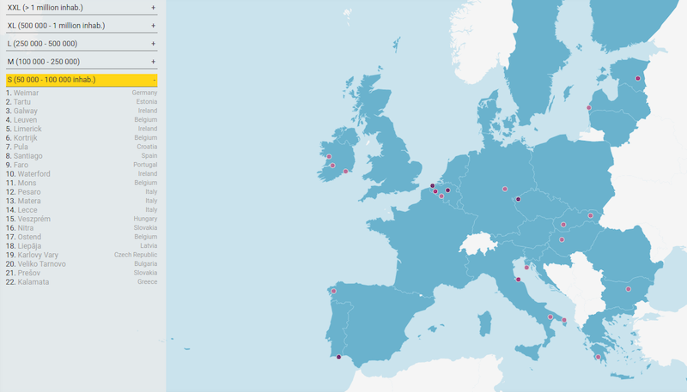Click Kalamata at the bottom of the list
Viewport: 687px width, 392px height.
(33, 282)
